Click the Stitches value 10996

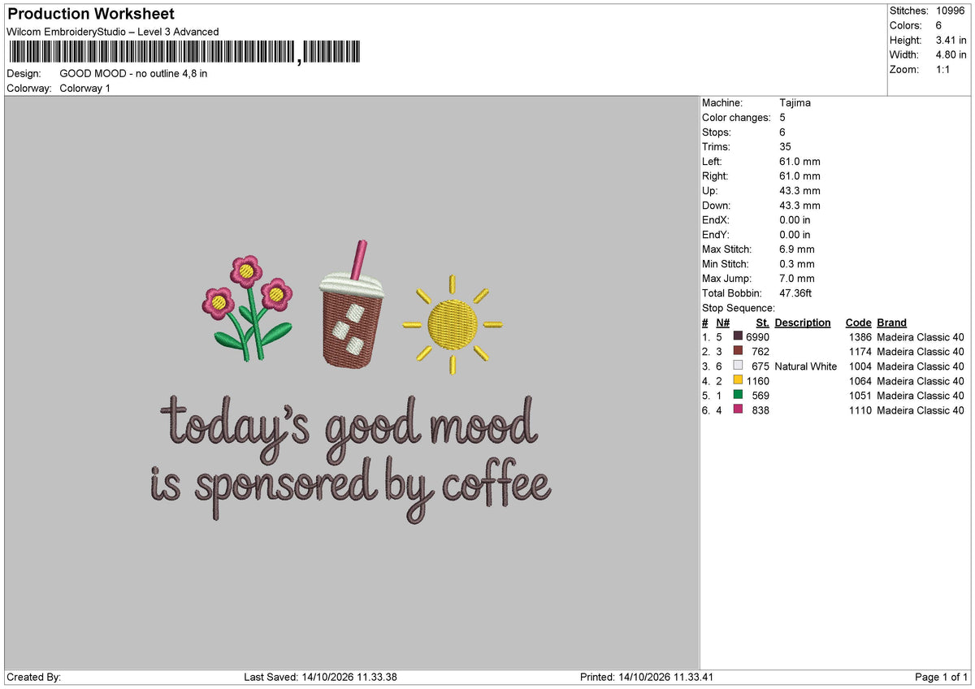(x=951, y=11)
